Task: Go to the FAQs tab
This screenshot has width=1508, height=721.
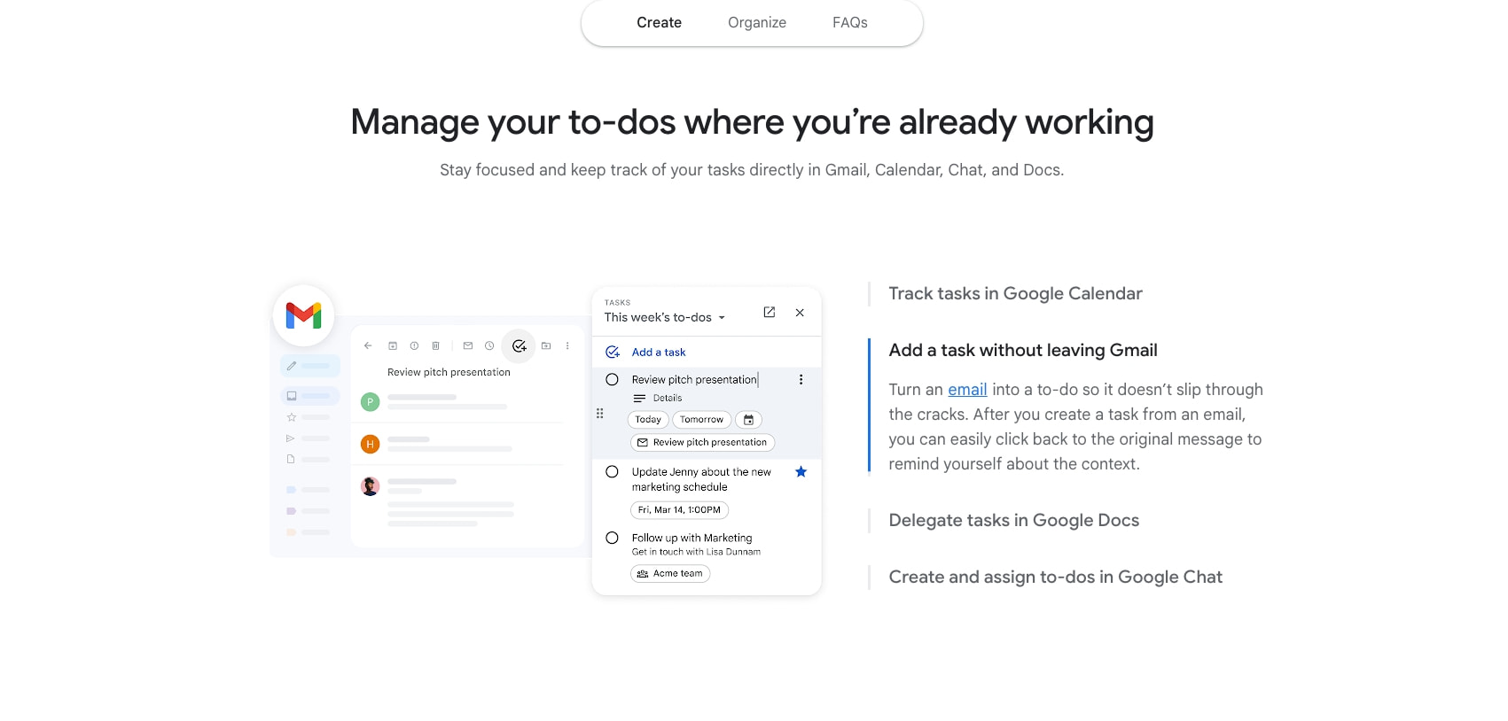Action: (849, 23)
